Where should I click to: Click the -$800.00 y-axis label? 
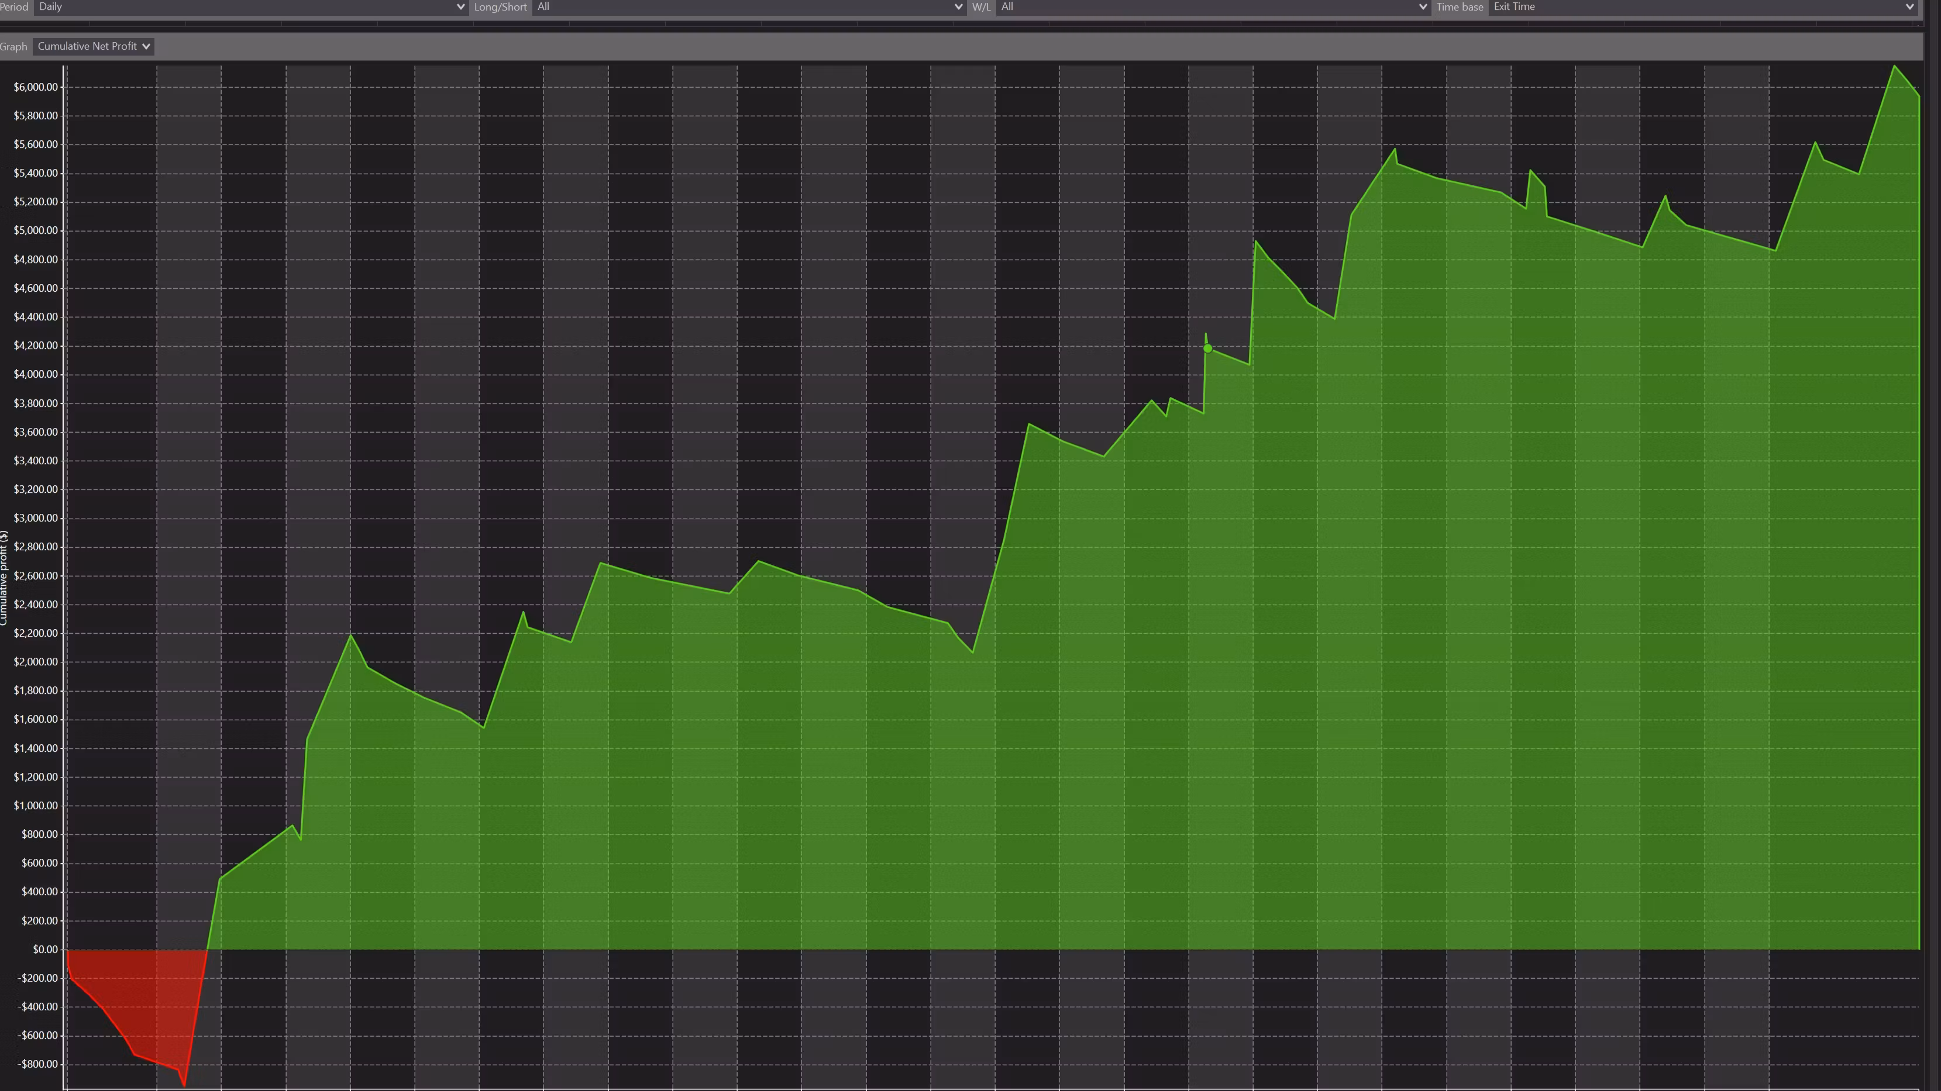[37, 1064]
